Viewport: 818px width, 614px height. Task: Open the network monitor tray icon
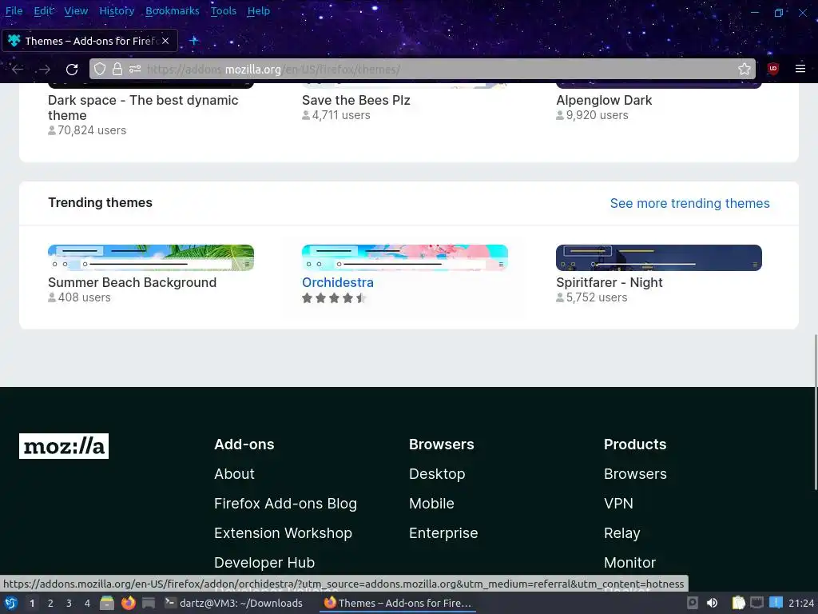click(757, 603)
